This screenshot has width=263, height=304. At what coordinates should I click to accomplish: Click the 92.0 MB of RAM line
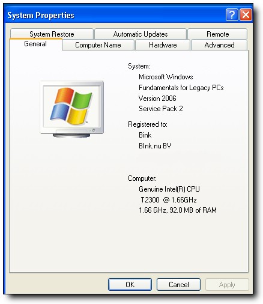tap(178, 210)
